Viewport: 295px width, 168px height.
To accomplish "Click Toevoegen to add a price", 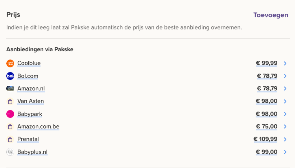I will click(271, 15).
